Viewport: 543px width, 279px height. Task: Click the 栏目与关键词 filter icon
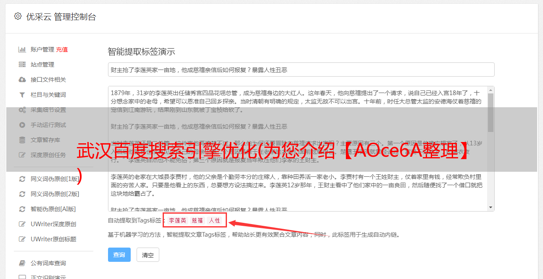22,95
